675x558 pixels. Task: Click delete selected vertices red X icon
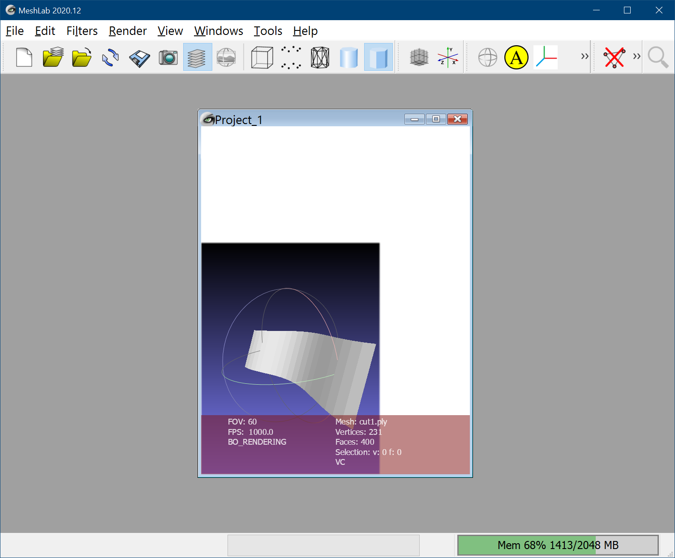click(x=614, y=57)
